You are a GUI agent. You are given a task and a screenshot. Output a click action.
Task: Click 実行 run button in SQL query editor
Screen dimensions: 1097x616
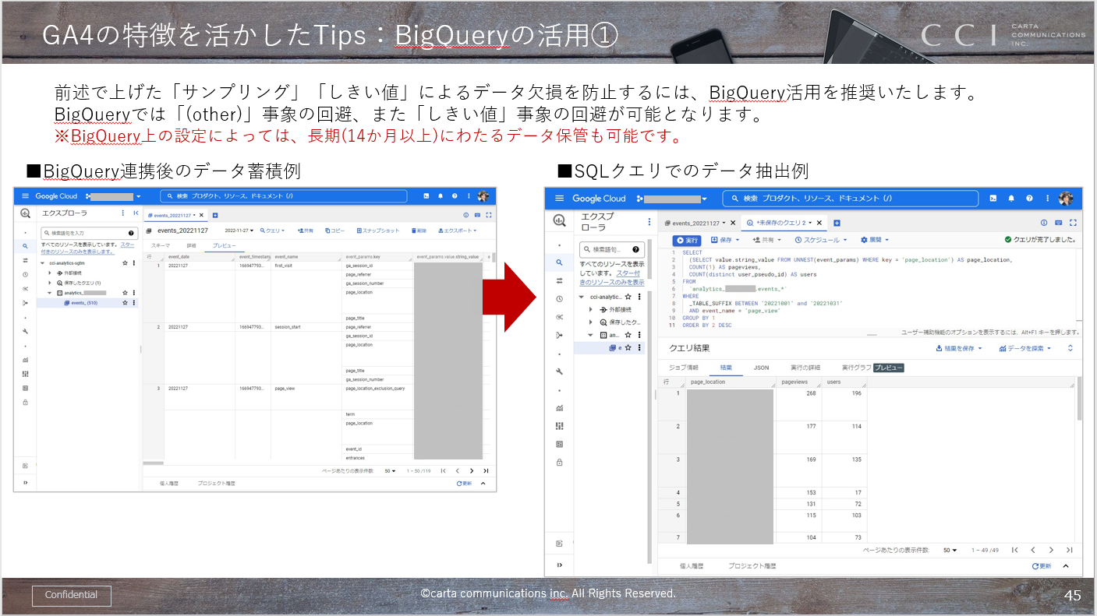(x=688, y=240)
